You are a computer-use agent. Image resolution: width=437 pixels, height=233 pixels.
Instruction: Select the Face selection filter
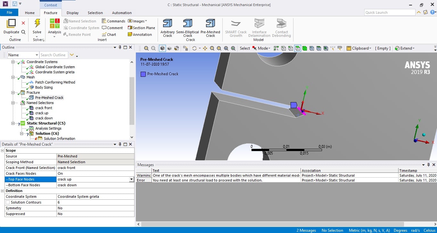298,48
